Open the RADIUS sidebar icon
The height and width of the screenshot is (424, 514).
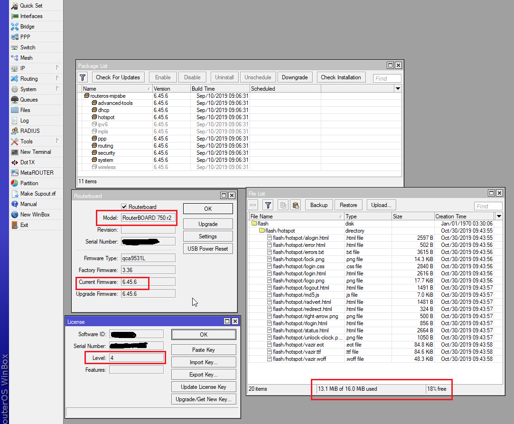click(15, 131)
